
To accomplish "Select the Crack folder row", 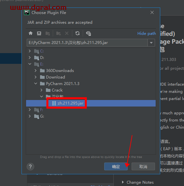I will [x=91, y=90].
